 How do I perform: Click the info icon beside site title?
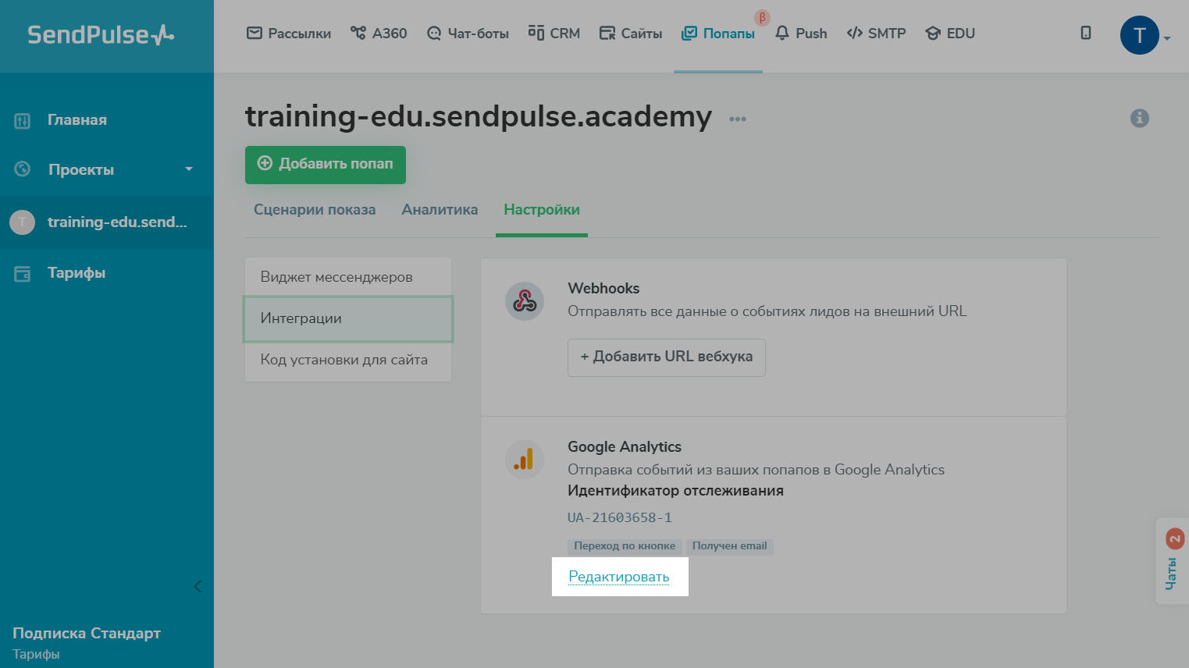[x=1139, y=119]
